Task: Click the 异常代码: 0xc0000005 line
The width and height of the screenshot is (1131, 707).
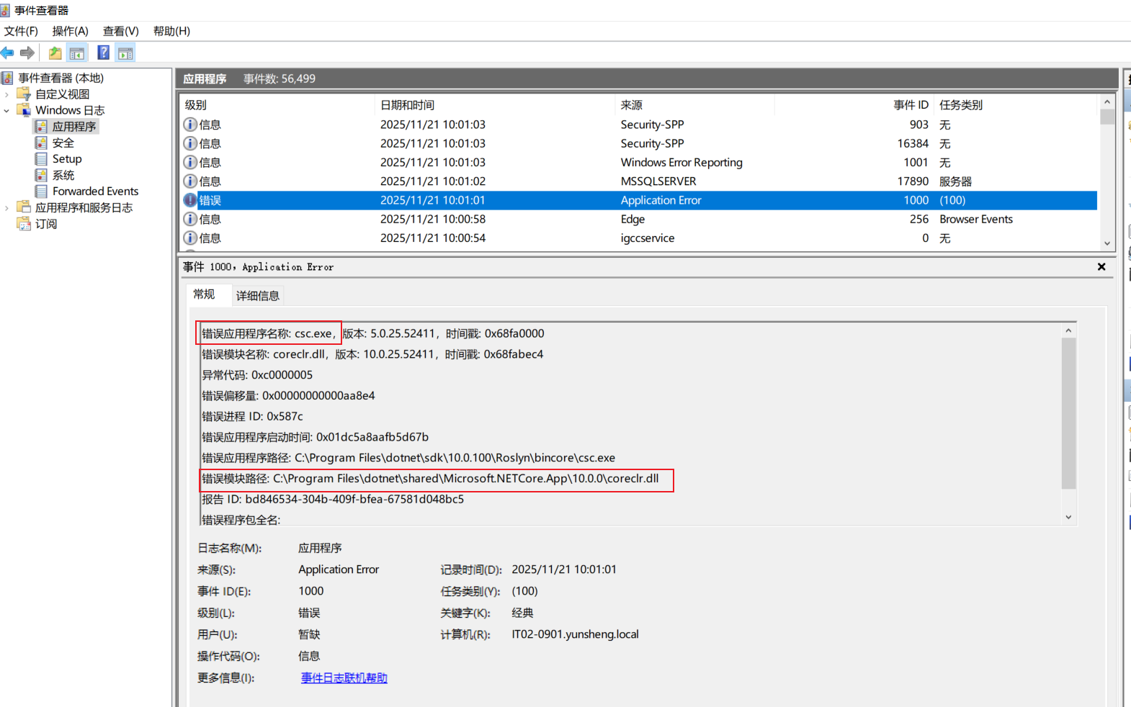Action: [x=257, y=375]
